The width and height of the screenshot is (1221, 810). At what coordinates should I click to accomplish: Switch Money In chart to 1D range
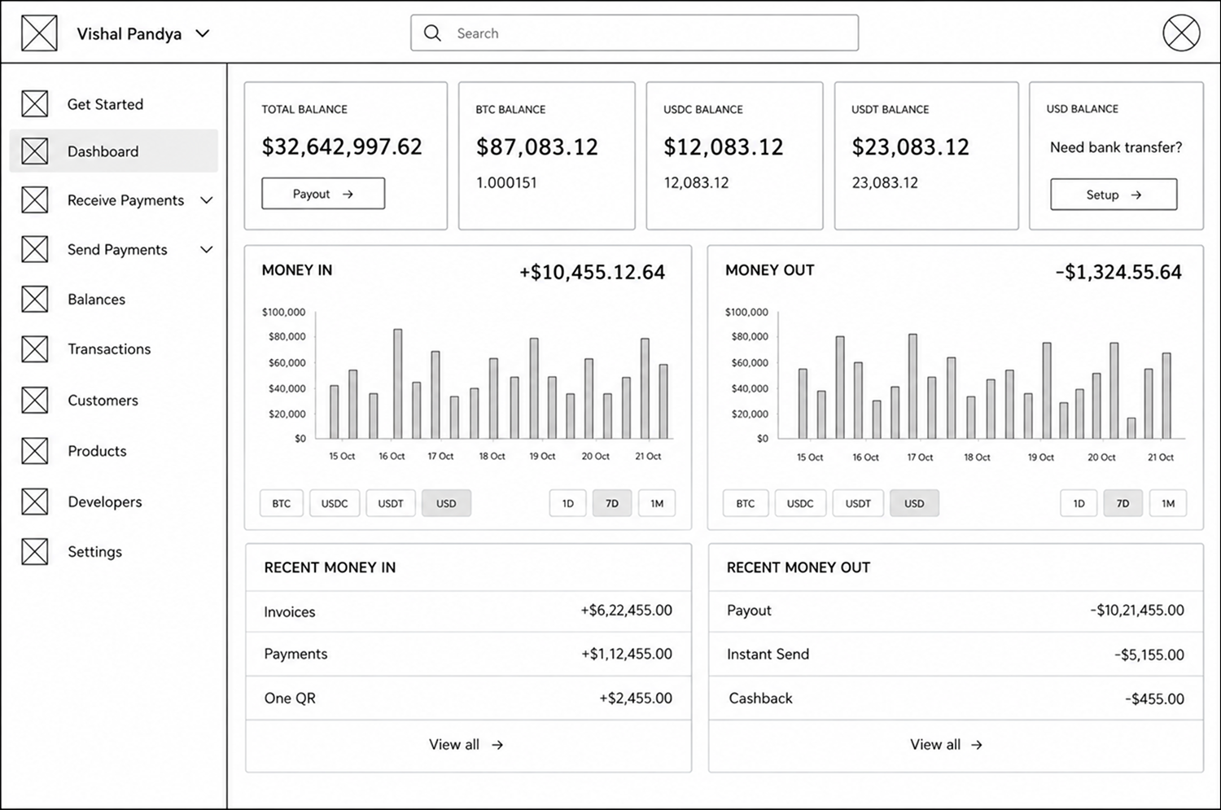[x=568, y=503]
